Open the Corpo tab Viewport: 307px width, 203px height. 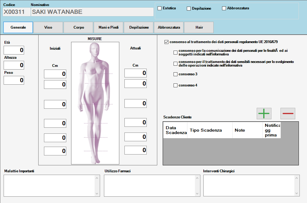(x=79, y=27)
